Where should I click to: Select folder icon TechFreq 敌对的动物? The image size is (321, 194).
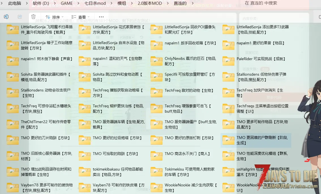157,93
